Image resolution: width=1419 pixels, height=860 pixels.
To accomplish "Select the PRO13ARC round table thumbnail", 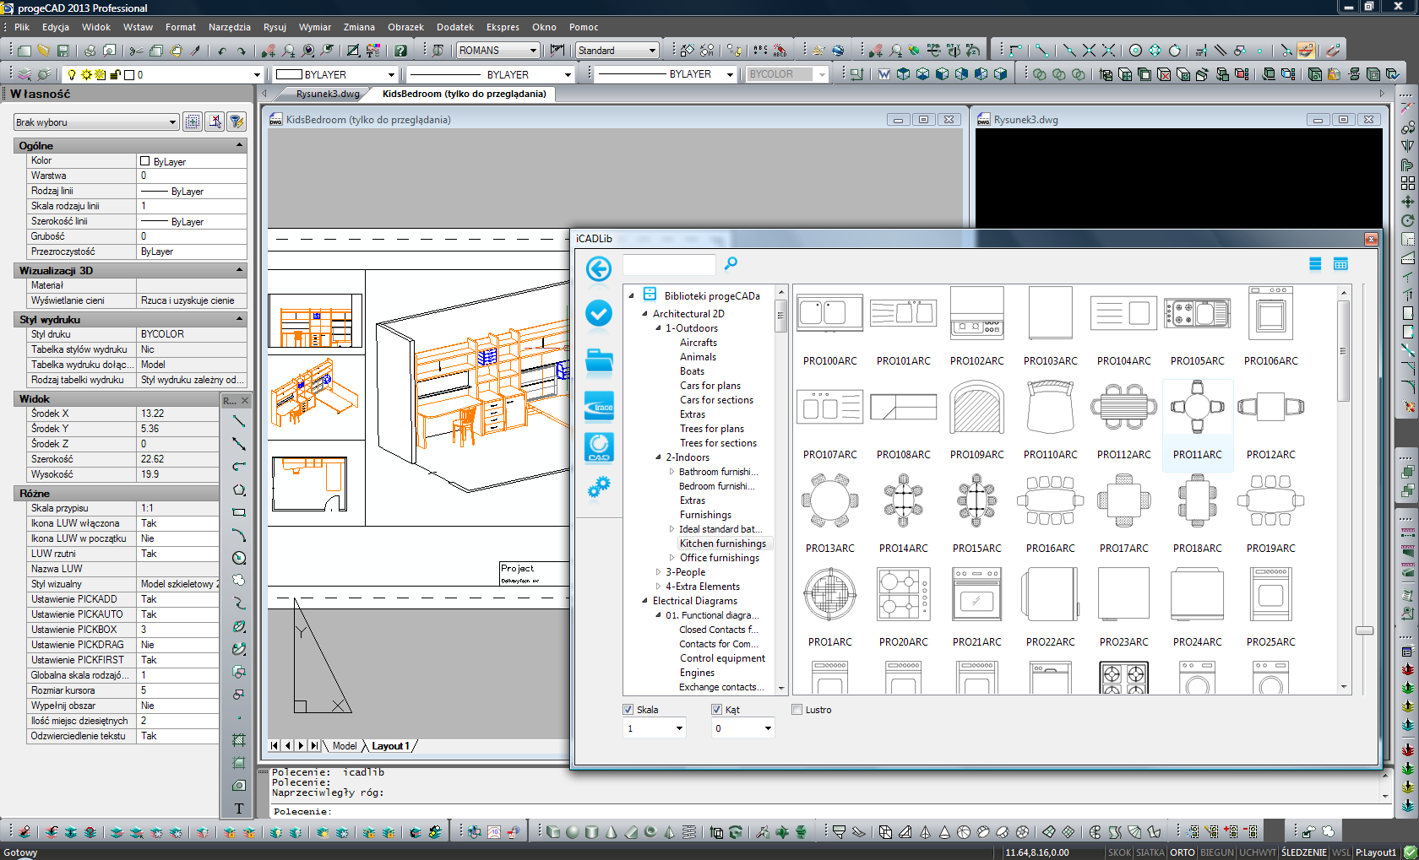I will [829, 501].
